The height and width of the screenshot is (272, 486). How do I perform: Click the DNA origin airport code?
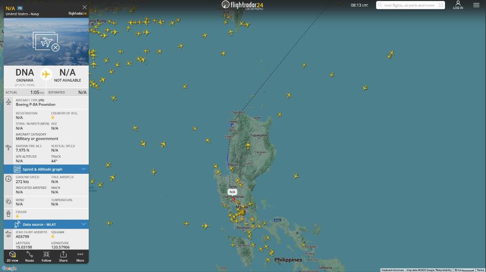pos(25,73)
